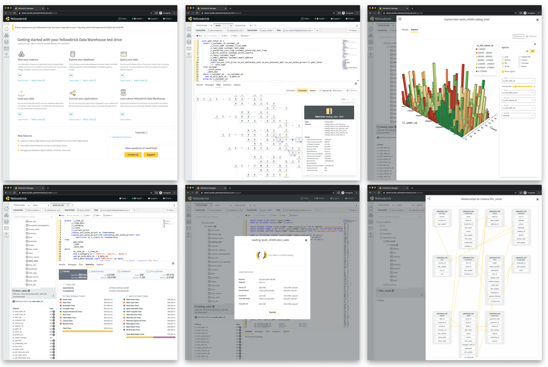Click the Connect your applications share illustration
548x367 pixels.
(73, 93)
